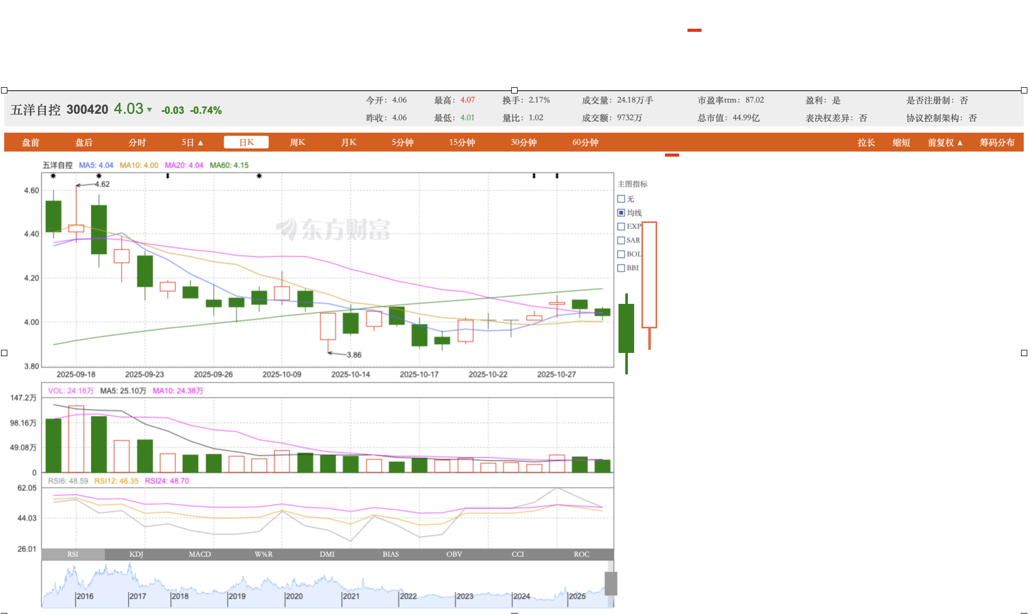Enable the BBI indicator checkbox
1032x614 pixels.
[621, 268]
